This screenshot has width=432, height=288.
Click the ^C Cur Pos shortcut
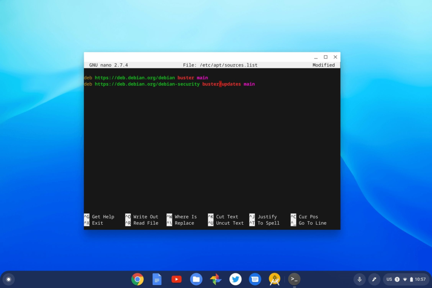tap(304, 216)
